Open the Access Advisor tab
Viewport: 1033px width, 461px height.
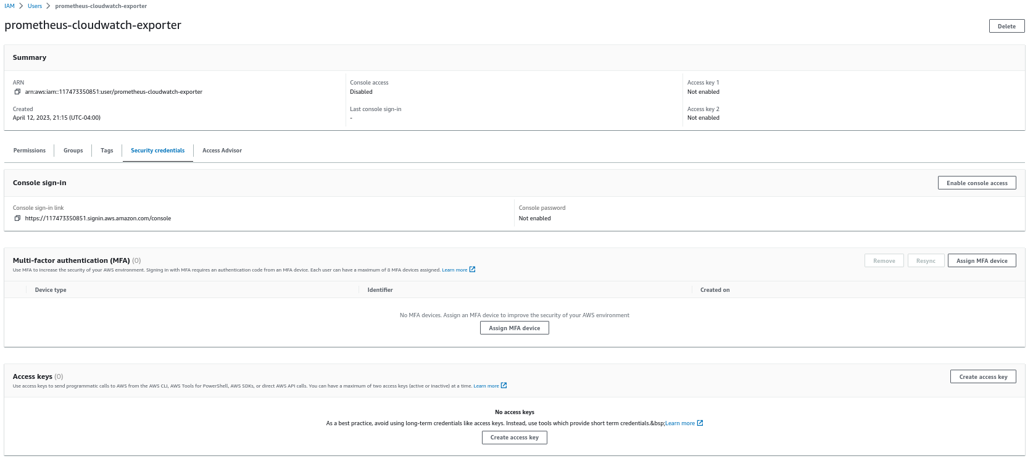pos(222,151)
